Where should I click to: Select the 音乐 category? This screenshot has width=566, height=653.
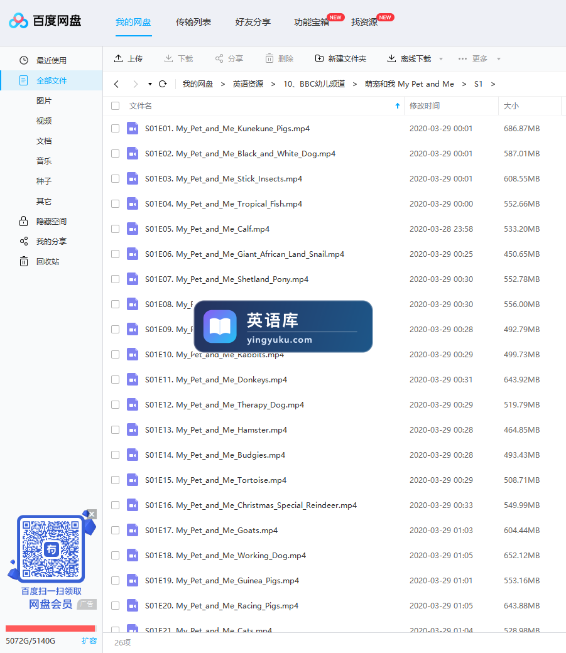pyautogui.click(x=44, y=161)
